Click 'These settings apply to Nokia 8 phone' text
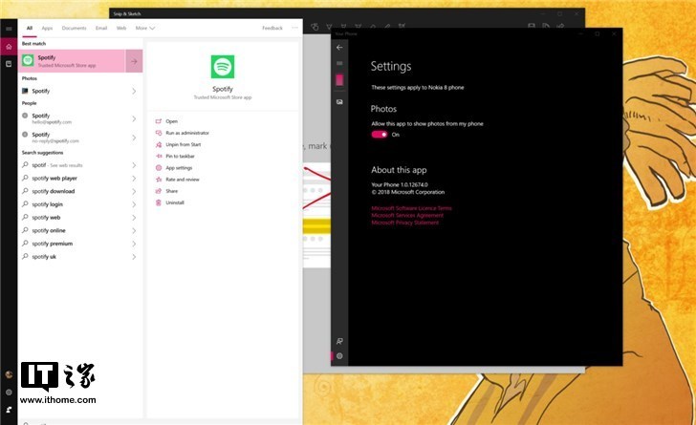The width and height of the screenshot is (696, 425). click(418, 88)
